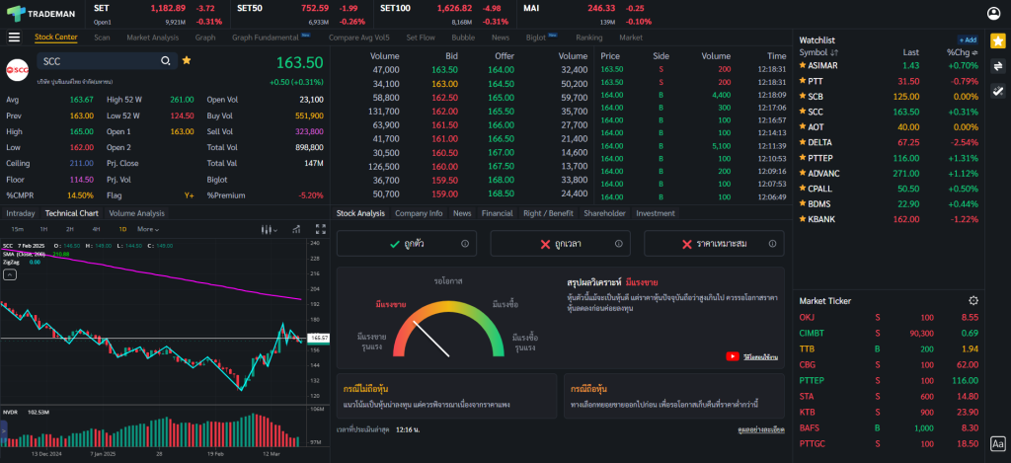The width and height of the screenshot is (1011, 463).
Task: Open the Market Ticker settings gear
Action: (x=973, y=300)
